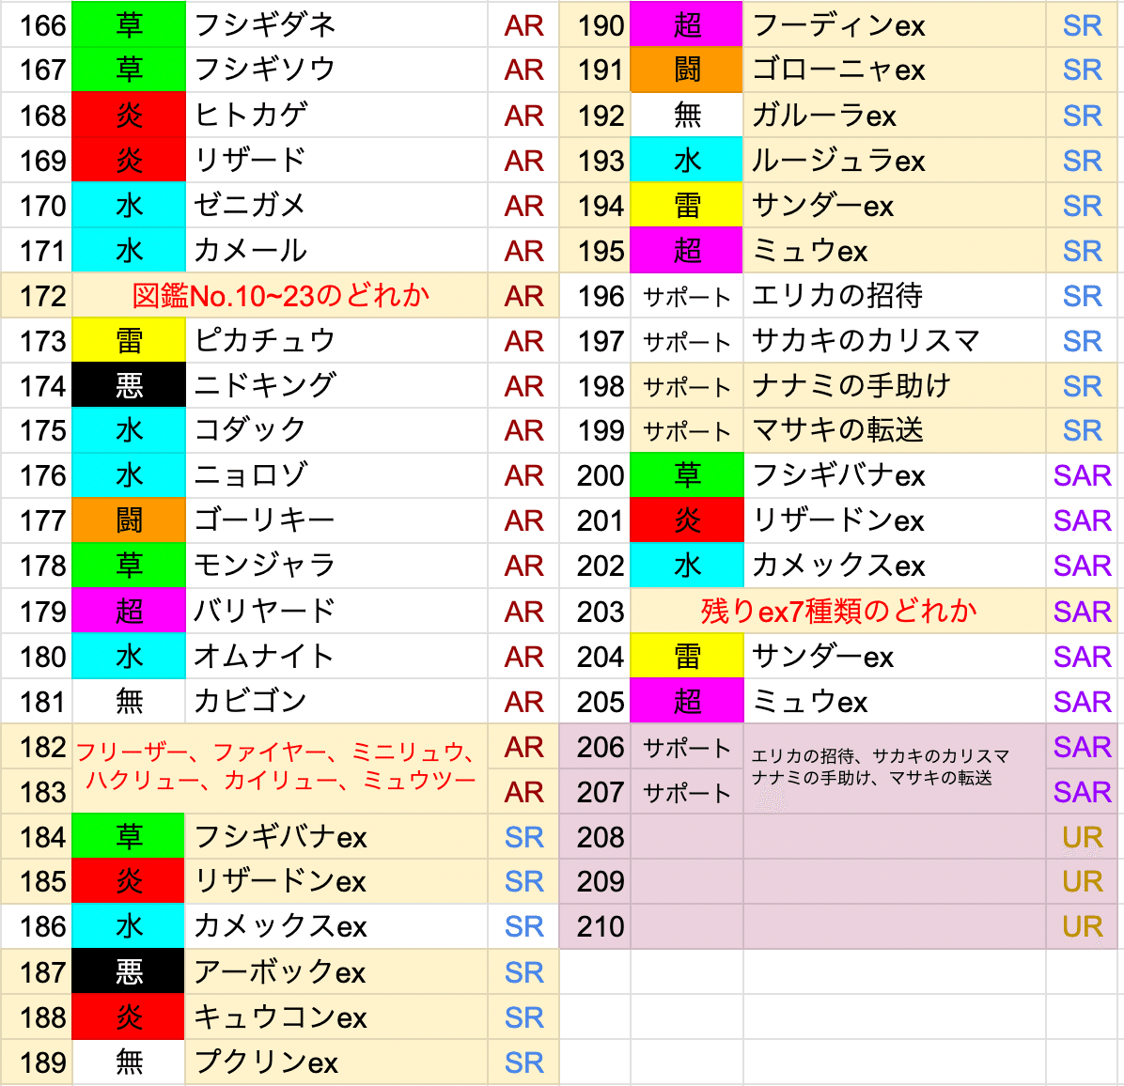Select the red text 図鑑No.10~23のどれか
This screenshot has height=1086, width=1124.
click(x=280, y=296)
